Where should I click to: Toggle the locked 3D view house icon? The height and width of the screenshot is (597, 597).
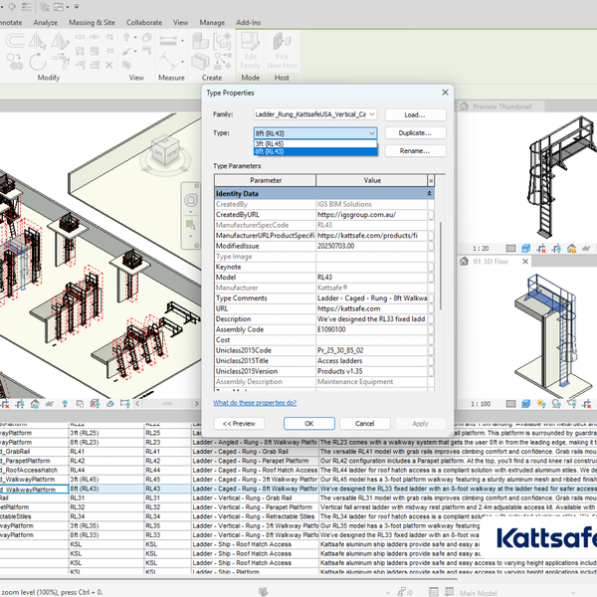[571, 249]
